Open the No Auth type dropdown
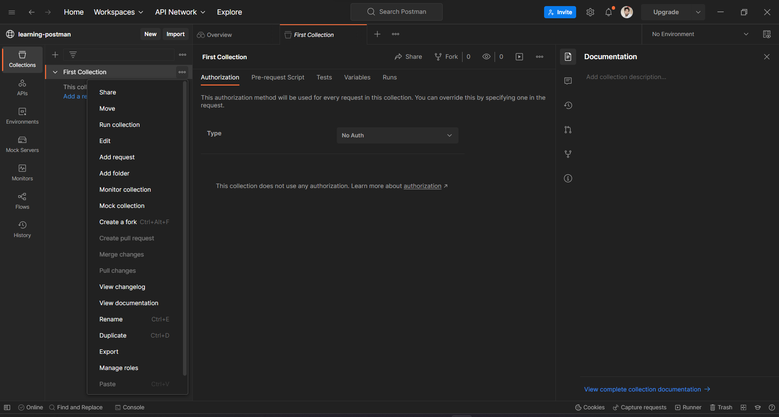779x417 pixels. 398,135
